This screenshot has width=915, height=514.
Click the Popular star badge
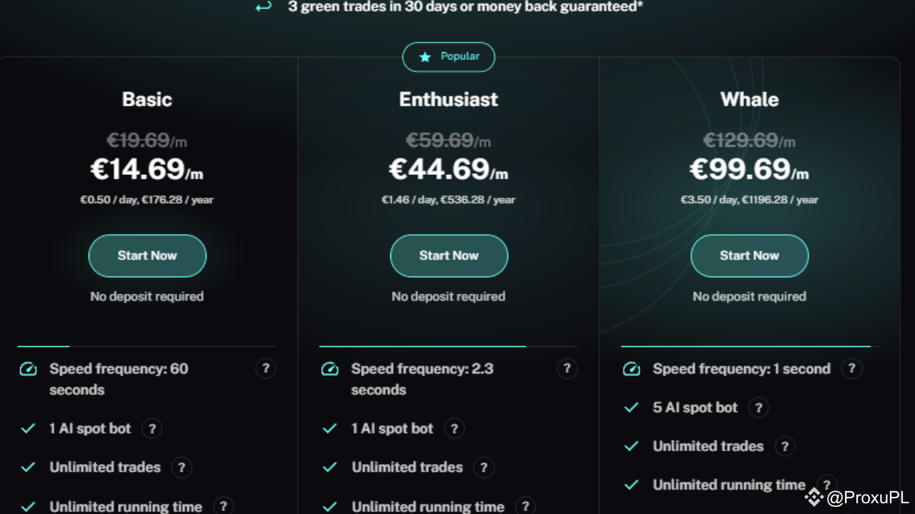pyautogui.click(x=449, y=56)
